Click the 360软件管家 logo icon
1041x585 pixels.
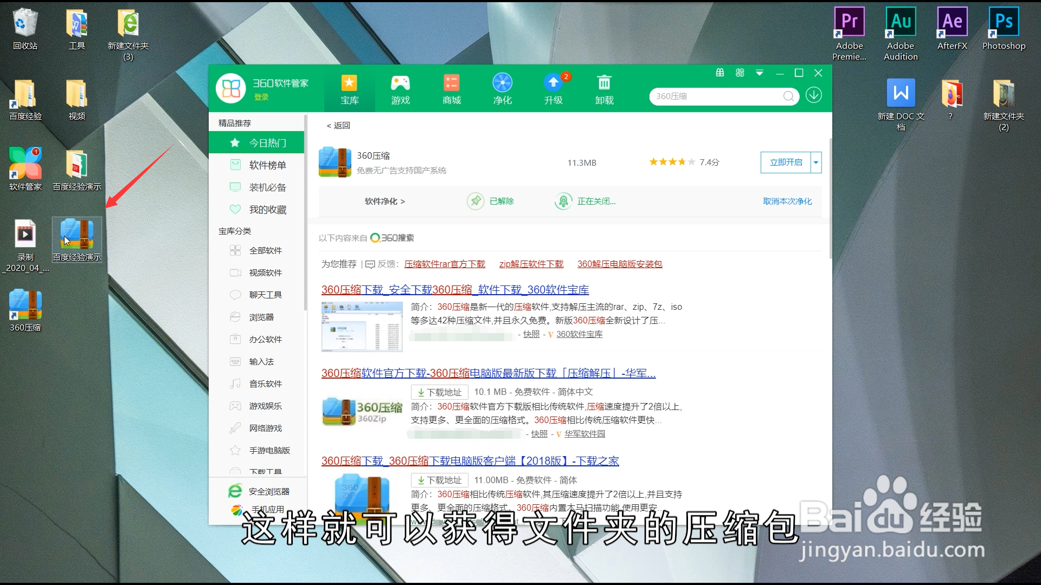pos(231,88)
